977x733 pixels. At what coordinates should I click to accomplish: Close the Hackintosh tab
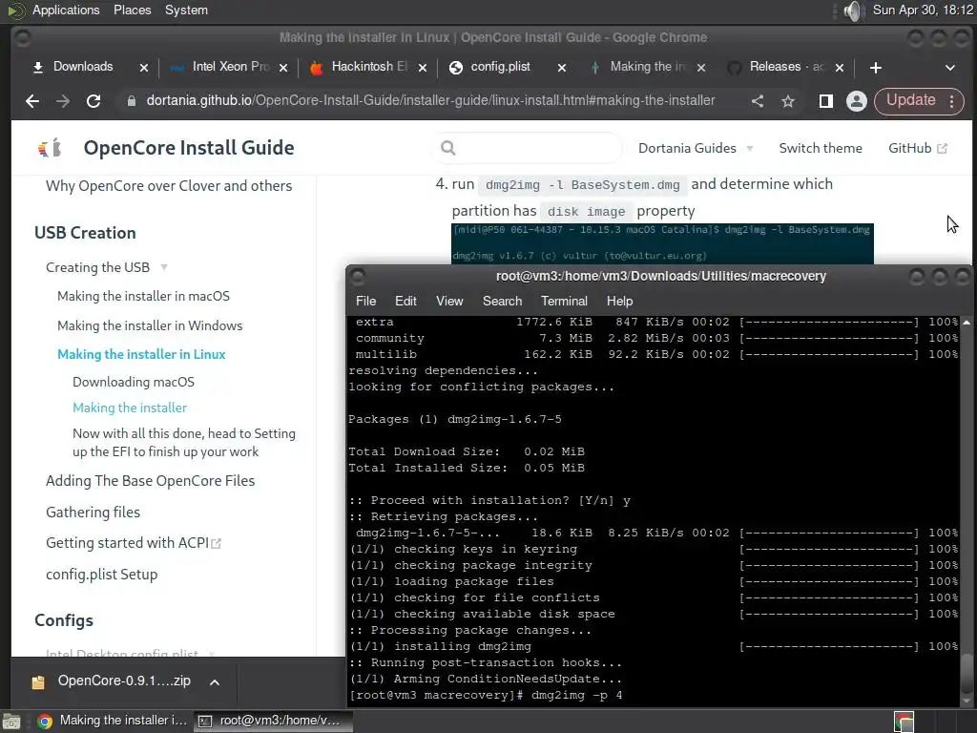pyautogui.click(x=423, y=68)
